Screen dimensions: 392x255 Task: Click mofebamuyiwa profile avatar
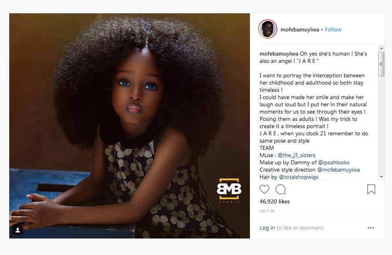coord(268,29)
